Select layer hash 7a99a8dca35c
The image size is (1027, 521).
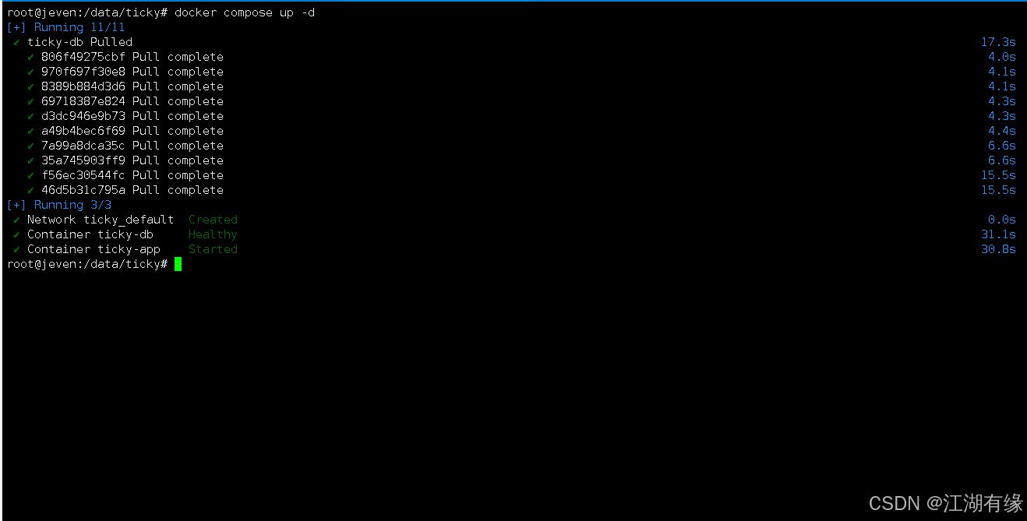pos(83,146)
